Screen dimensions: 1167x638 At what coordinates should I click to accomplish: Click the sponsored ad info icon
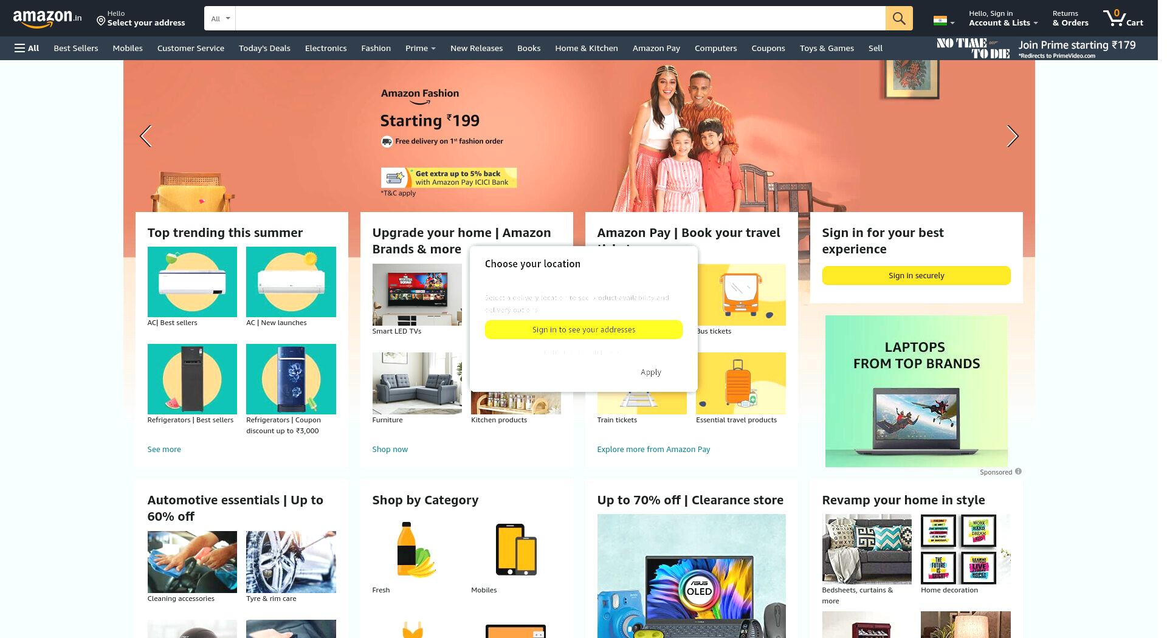click(x=1018, y=472)
